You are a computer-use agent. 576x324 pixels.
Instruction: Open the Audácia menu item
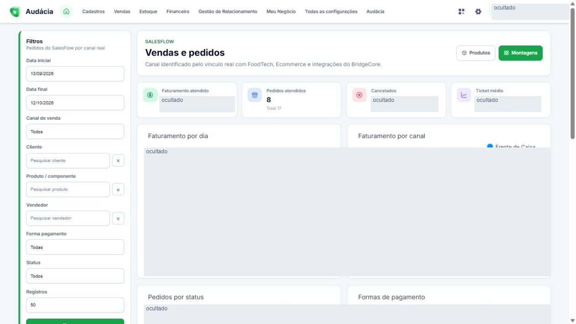point(375,11)
